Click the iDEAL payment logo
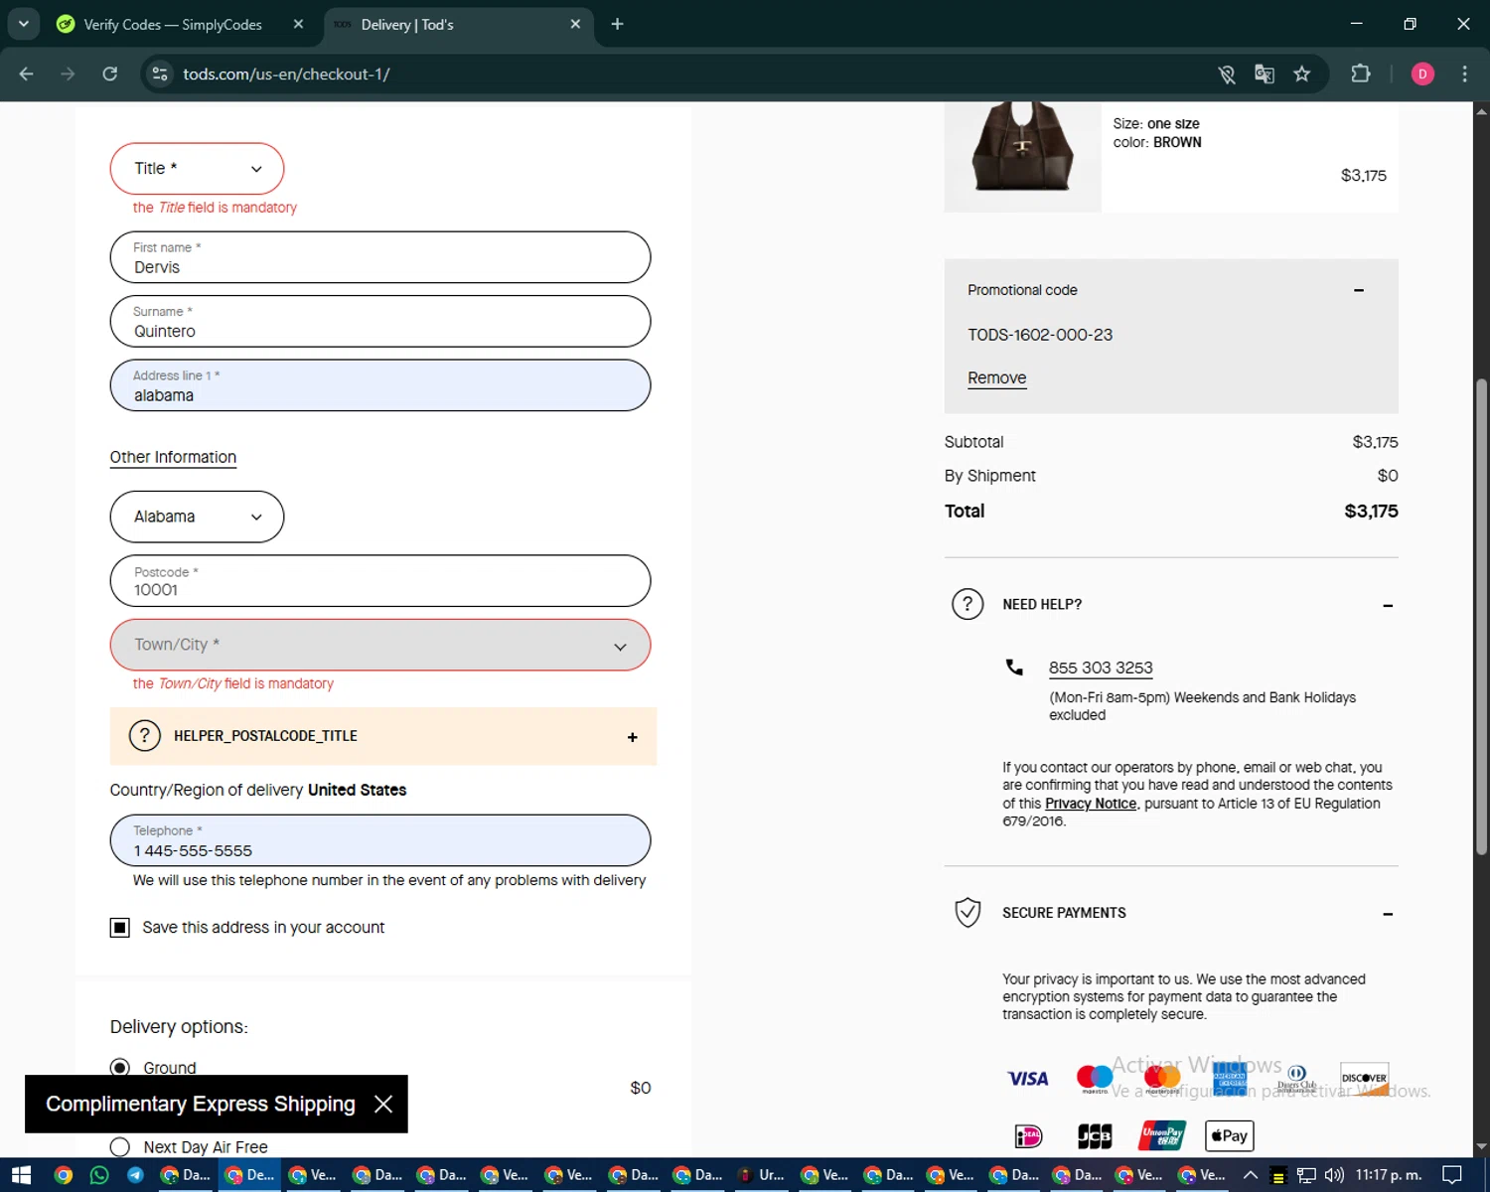The height and width of the screenshot is (1192, 1490). [1028, 1135]
